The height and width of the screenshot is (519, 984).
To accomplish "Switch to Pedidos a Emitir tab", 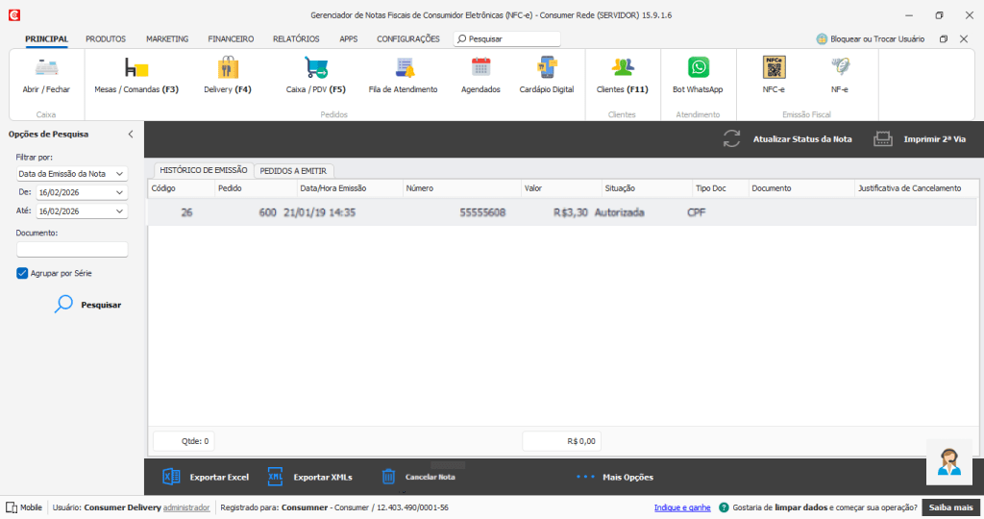I will 295,170.
